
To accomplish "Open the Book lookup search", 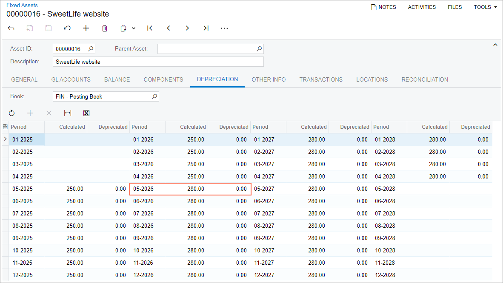I will [x=154, y=96].
